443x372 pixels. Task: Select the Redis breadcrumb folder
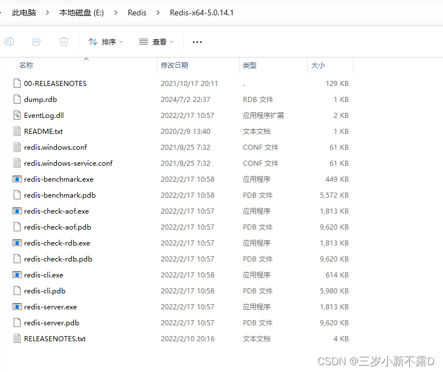pyautogui.click(x=137, y=13)
